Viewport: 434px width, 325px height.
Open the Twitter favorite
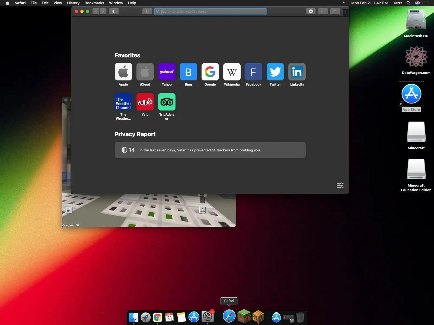275,72
